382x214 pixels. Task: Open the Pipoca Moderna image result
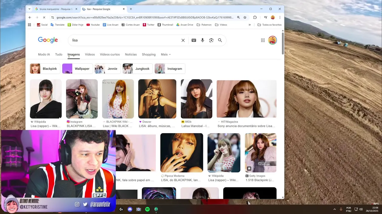pyautogui.click(x=182, y=153)
